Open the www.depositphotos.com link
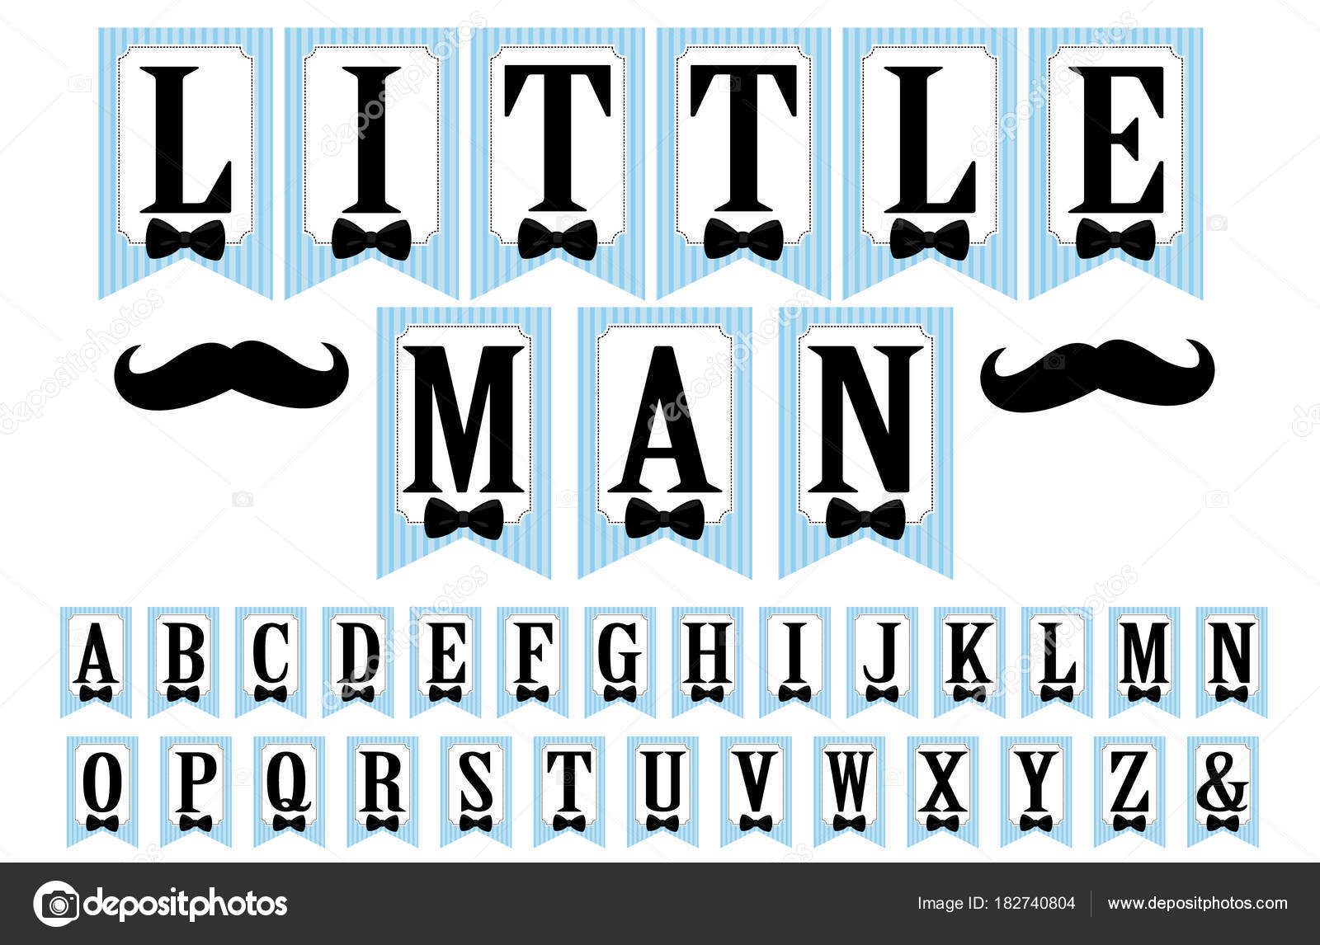The width and height of the screenshot is (1320, 945). (x=1197, y=903)
